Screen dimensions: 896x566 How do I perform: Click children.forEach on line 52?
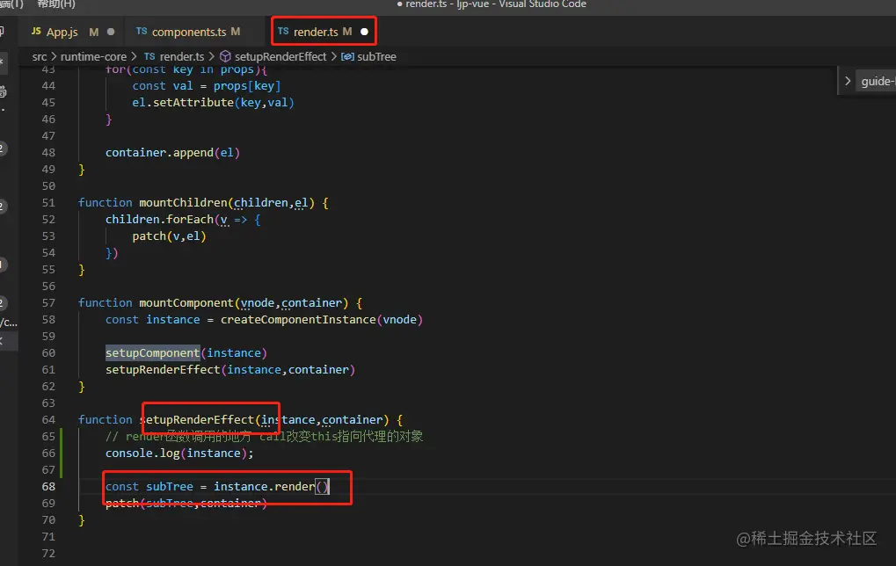click(x=159, y=220)
